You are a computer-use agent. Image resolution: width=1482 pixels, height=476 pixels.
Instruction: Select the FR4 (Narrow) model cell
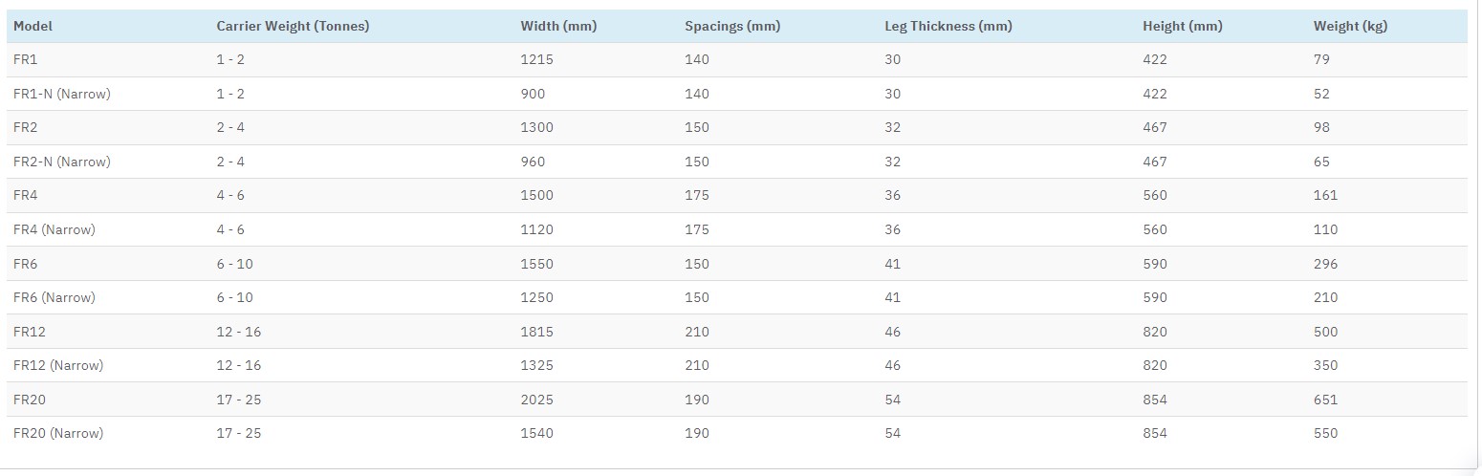tap(54, 229)
